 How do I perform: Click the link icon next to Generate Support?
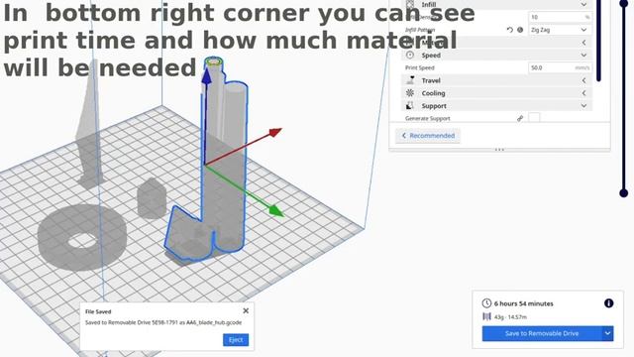coord(520,118)
